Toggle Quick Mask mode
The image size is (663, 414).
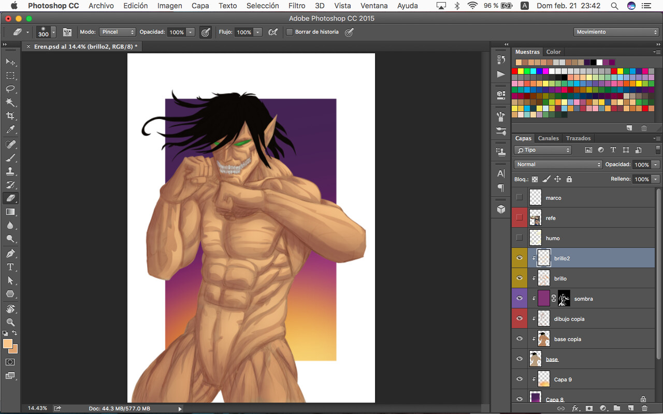10,362
